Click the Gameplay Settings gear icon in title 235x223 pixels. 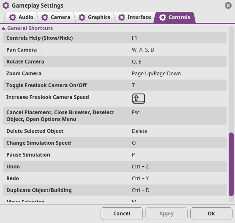tap(6, 6)
